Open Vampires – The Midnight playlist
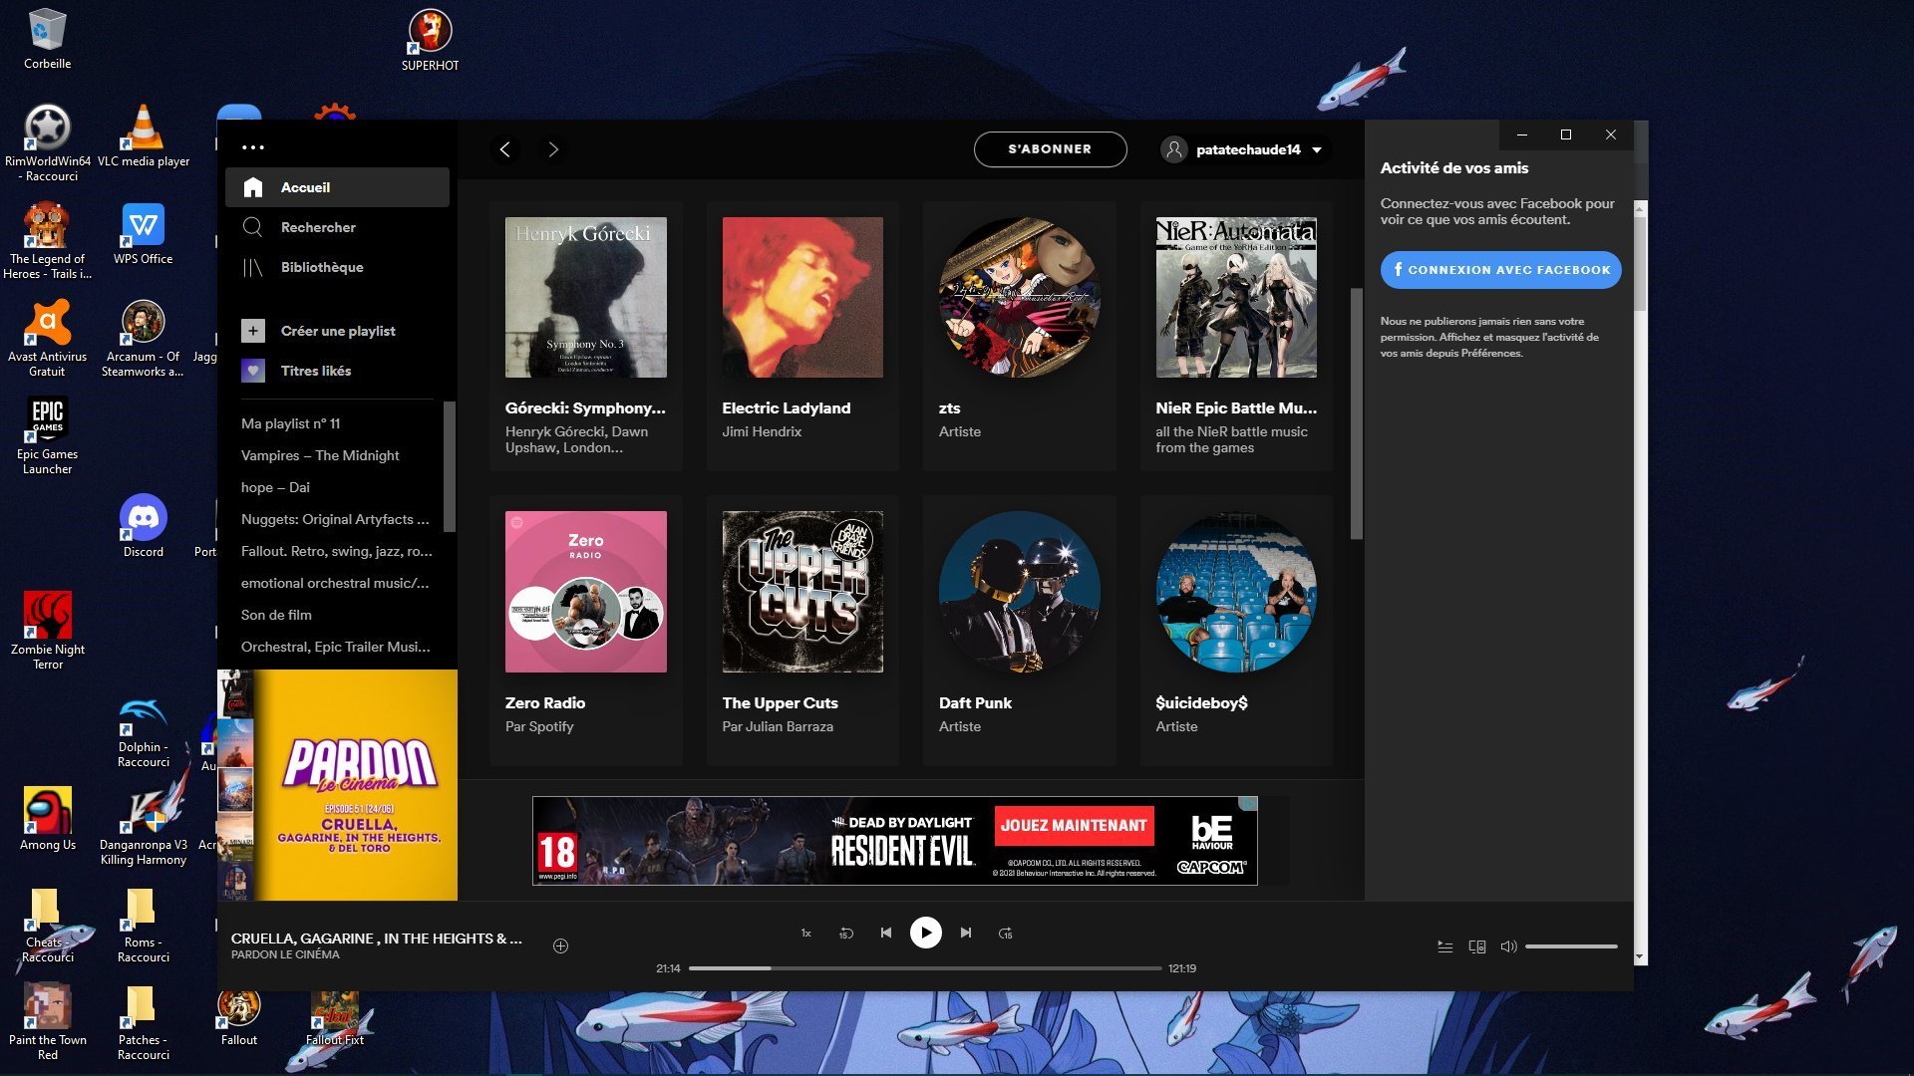The image size is (1914, 1076). (x=320, y=455)
